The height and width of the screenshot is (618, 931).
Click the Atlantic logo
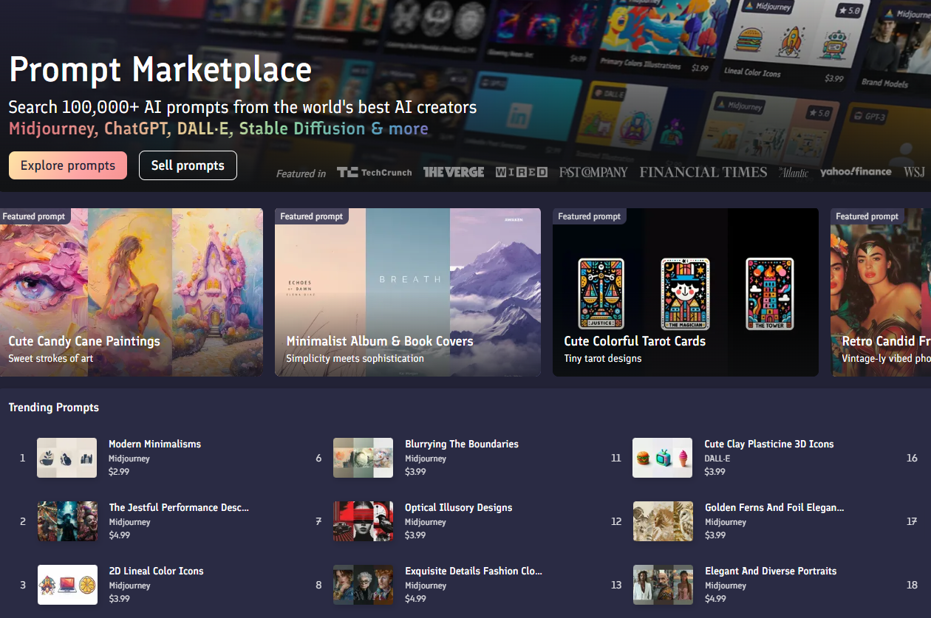794,172
